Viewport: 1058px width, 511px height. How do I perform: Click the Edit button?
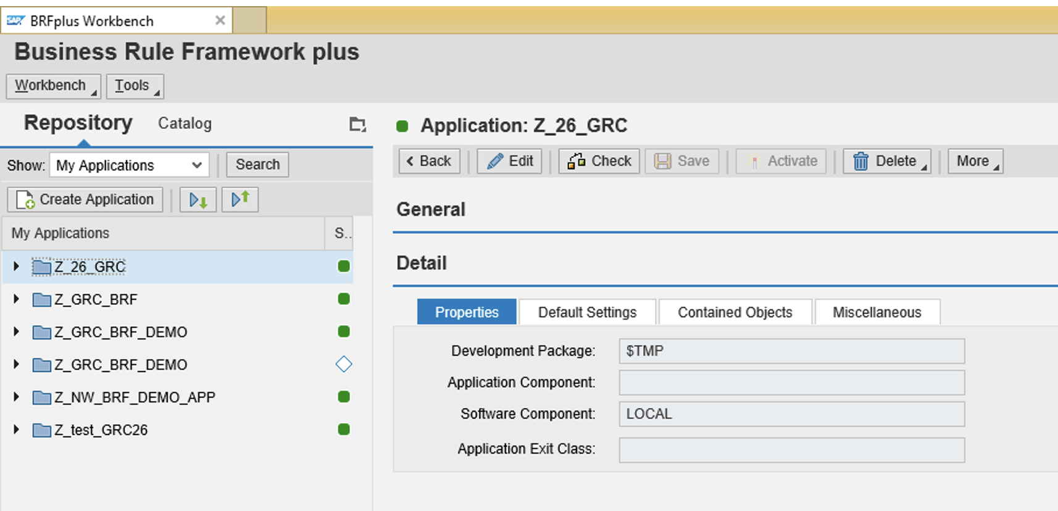pos(509,161)
